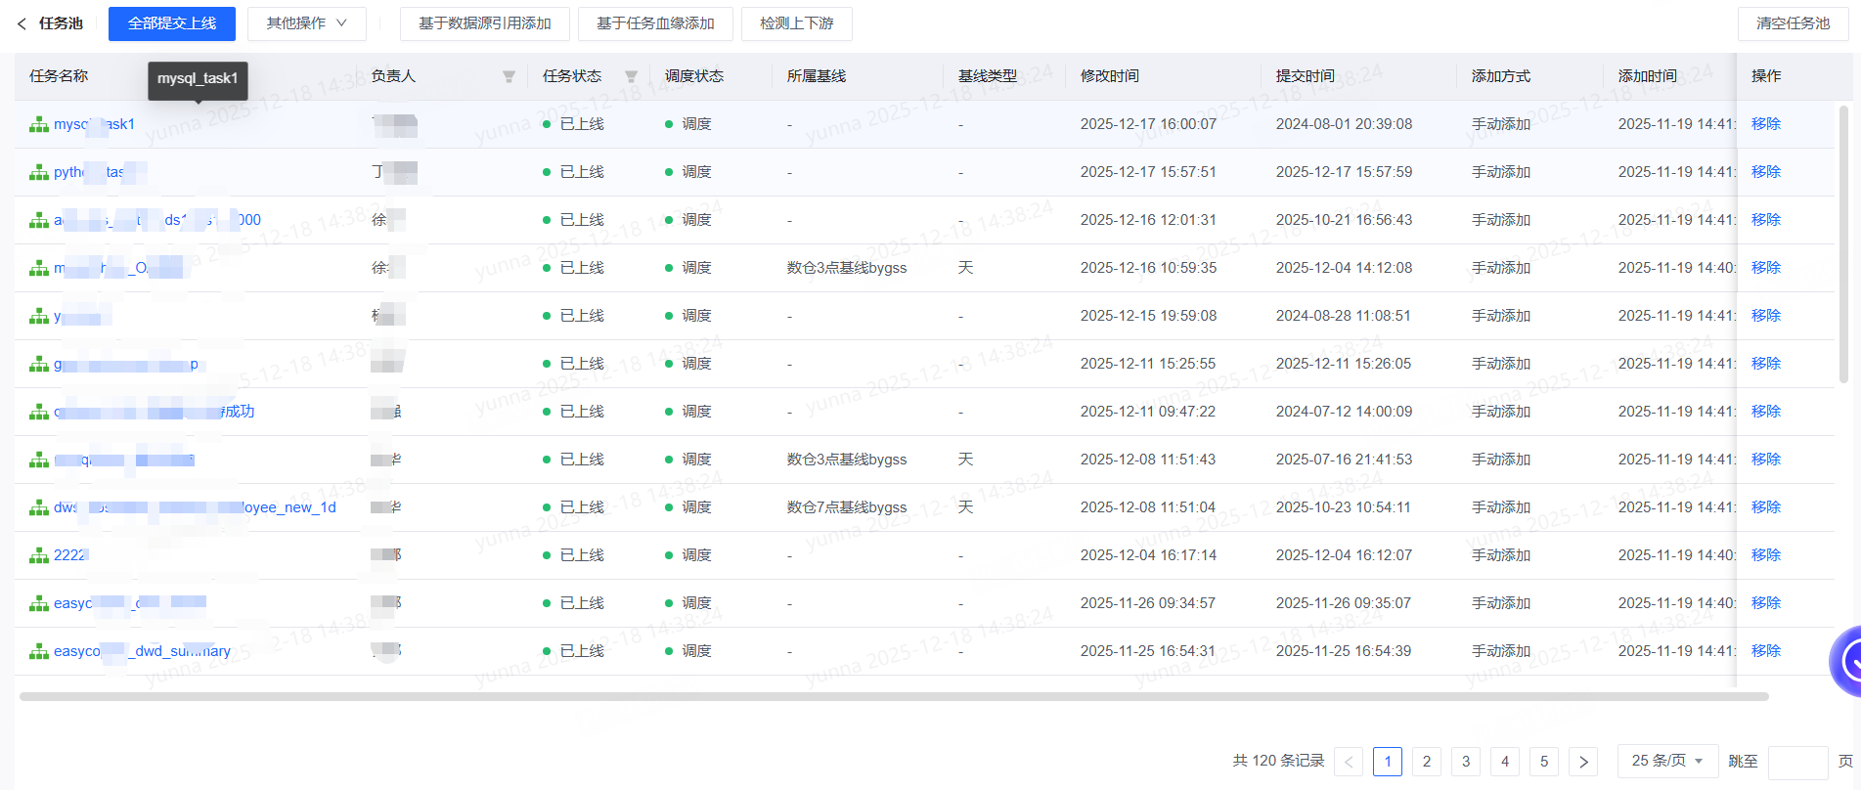Click the workflow icon of the mysql_task1 row
The height and width of the screenshot is (790, 1861).
pyautogui.click(x=39, y=124)
